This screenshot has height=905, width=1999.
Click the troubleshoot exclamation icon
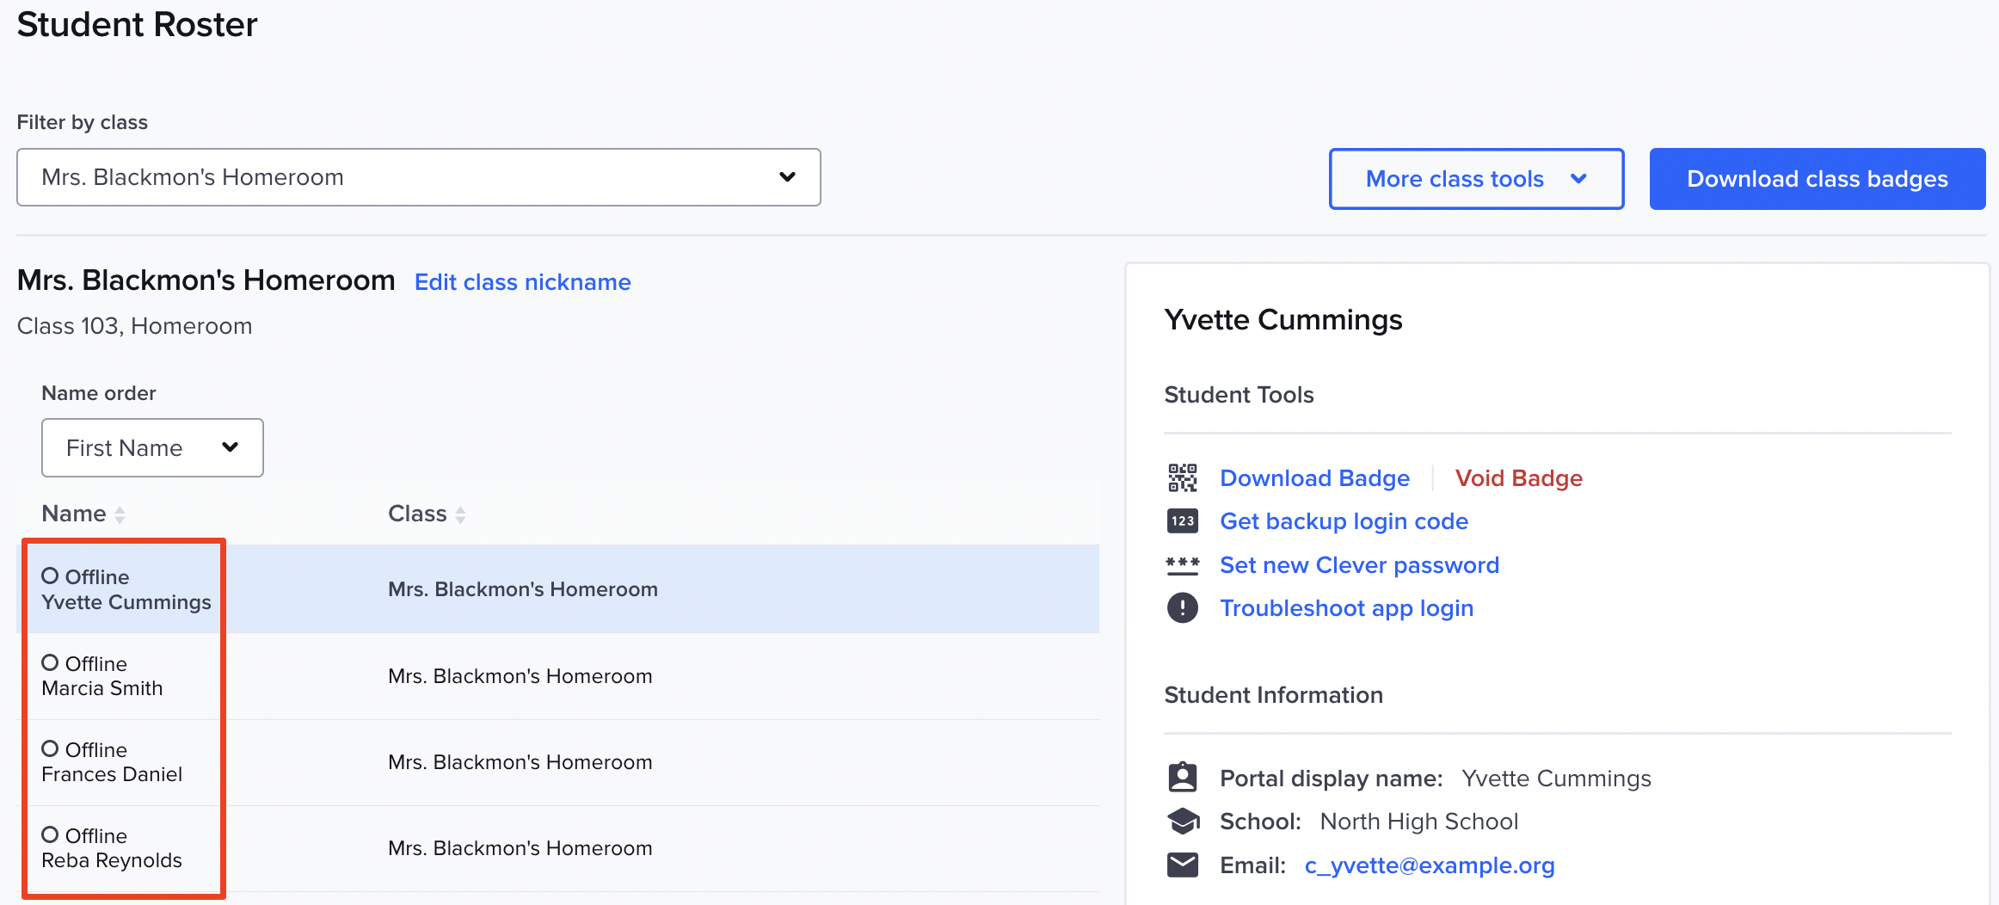pyautogui.click(x=1183, y=608)
